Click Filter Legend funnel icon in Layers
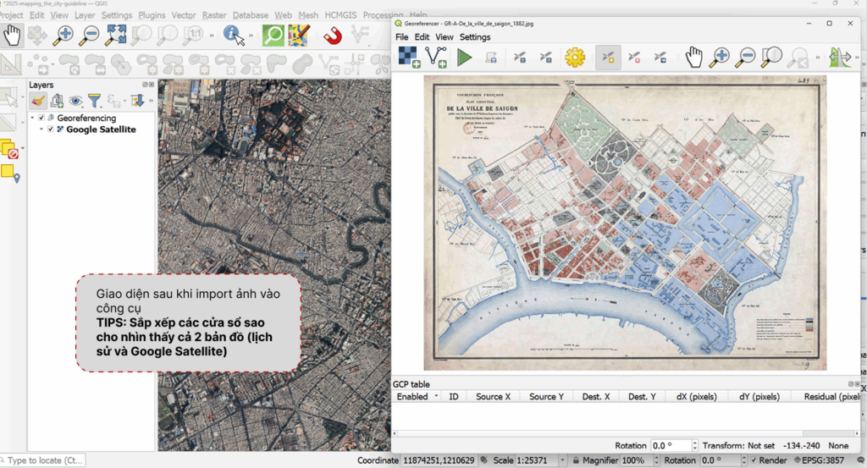Image resolution: width=867 pixels, height=468 pixels. click(95, 101)
